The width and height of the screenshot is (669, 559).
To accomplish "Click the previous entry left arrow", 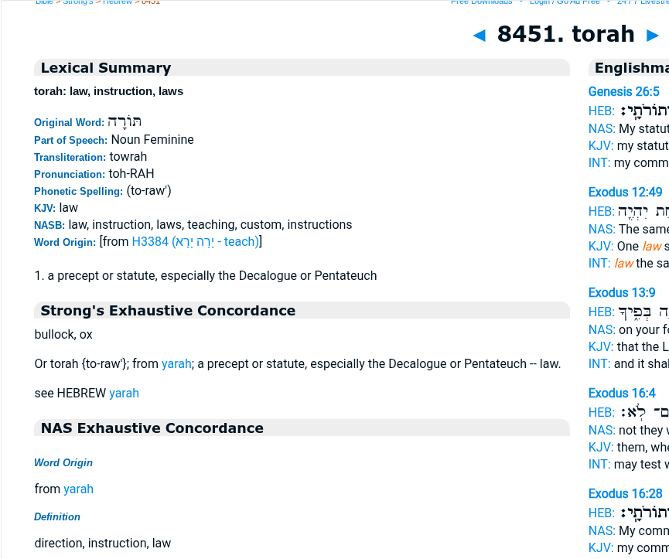I will click(x=480, y=36).
